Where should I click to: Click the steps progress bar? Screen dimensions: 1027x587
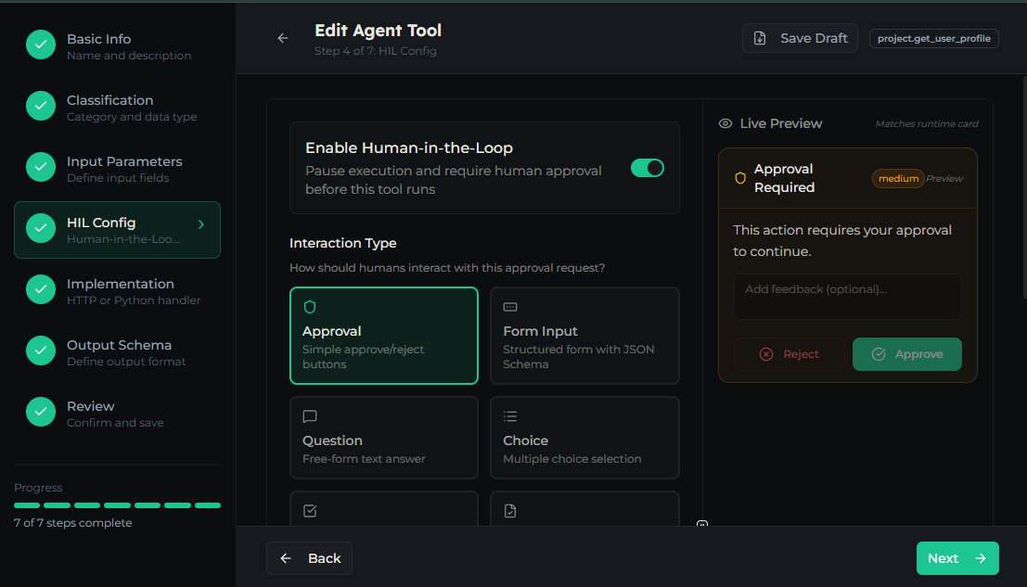117,505
